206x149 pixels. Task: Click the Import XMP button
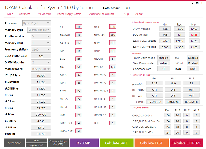36,146
